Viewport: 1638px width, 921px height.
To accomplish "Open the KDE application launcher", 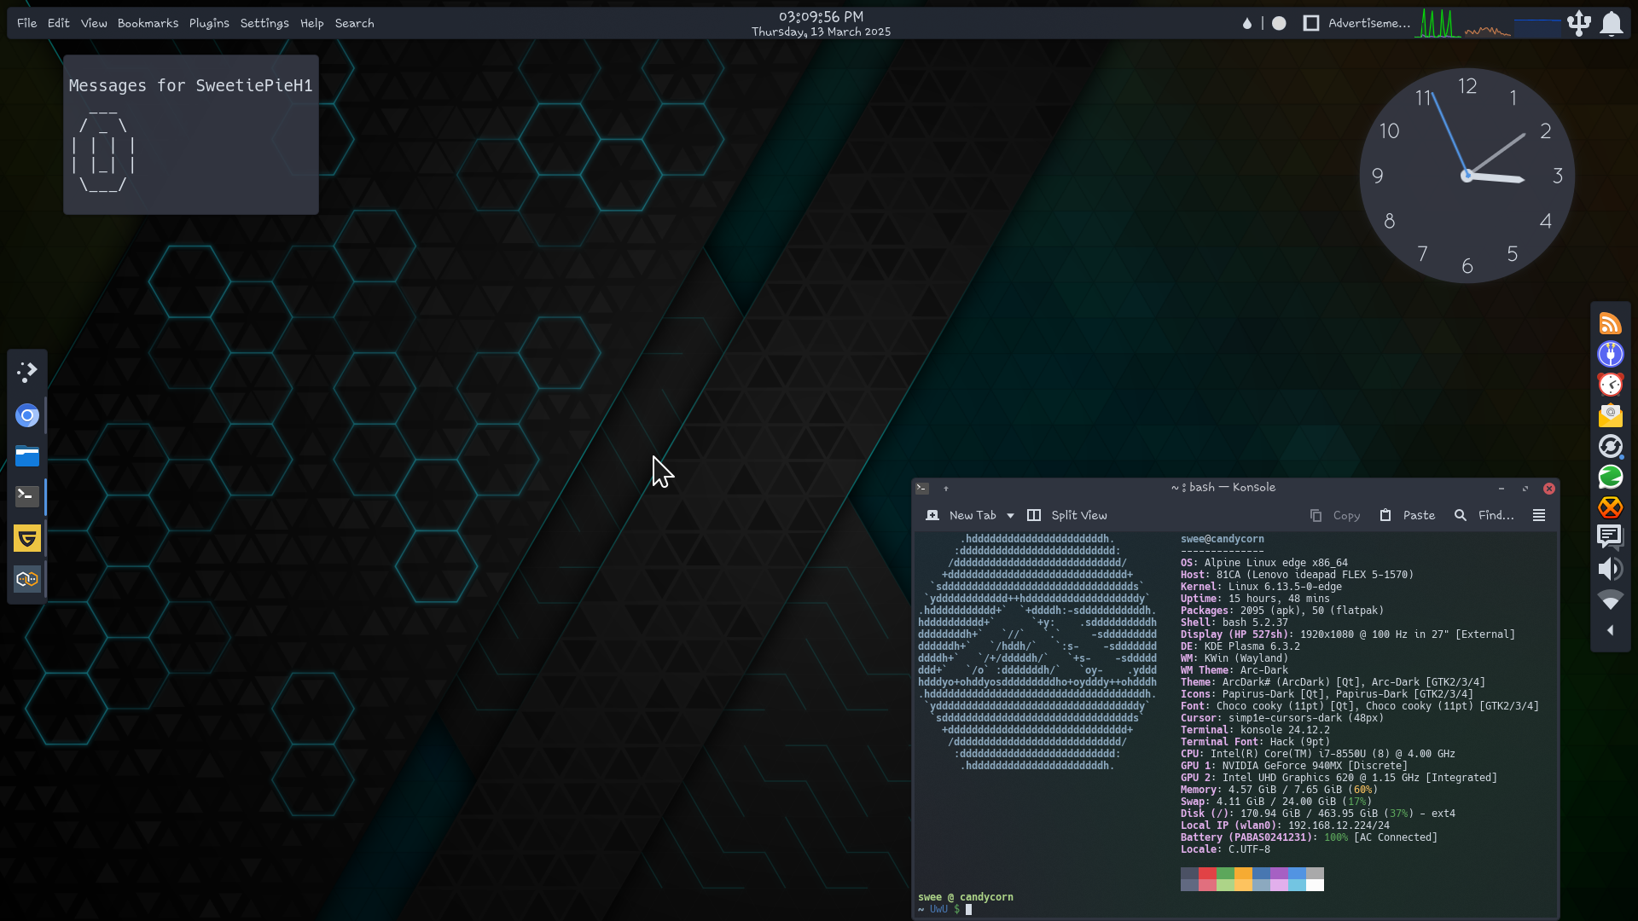I will point(27,372).
